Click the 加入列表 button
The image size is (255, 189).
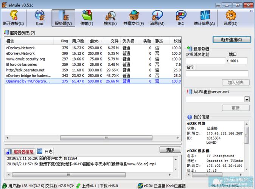[236, 82]
